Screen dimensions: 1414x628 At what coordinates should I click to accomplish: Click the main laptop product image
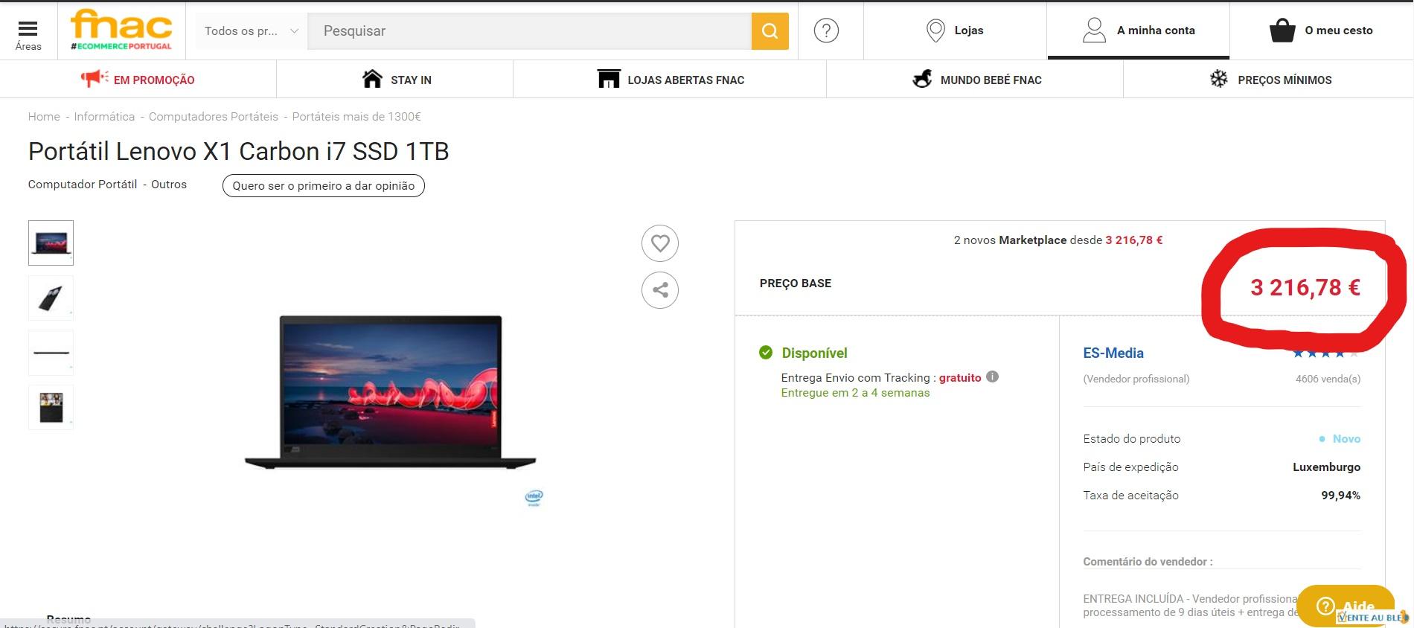click(391, 392)
